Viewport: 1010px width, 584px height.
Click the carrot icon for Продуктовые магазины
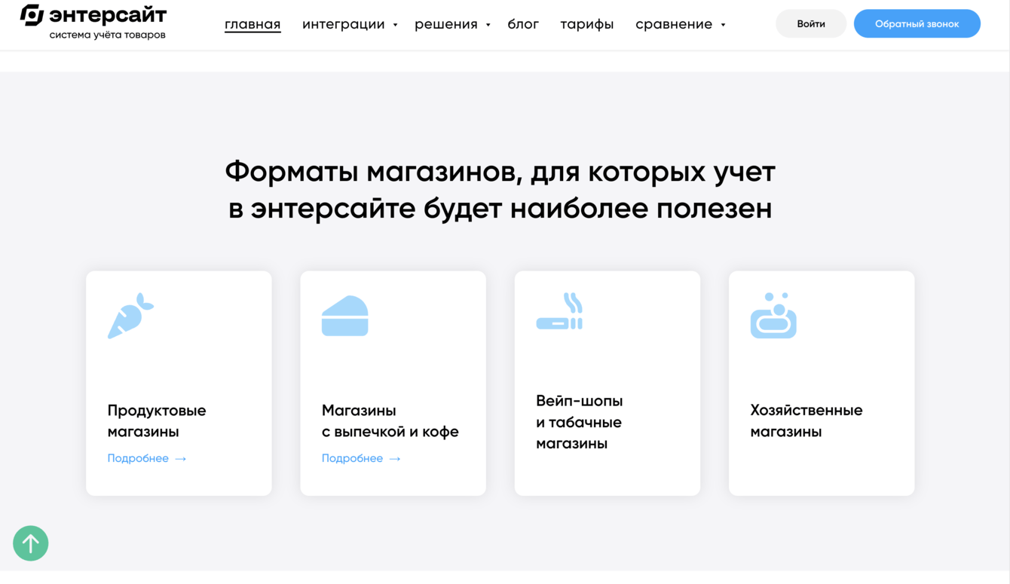pyautogui.click(x=130, y=316)
